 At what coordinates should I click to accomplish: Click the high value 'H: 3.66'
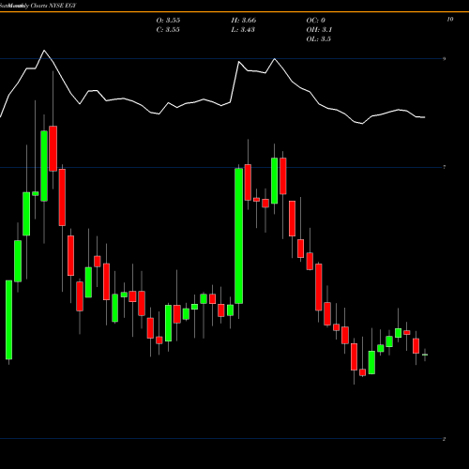244,21
